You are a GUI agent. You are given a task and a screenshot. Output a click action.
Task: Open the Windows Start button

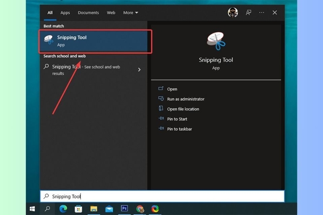(x=32, y=209)
